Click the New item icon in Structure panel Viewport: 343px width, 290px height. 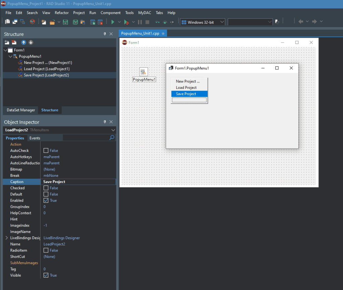(x=7, y=42)
